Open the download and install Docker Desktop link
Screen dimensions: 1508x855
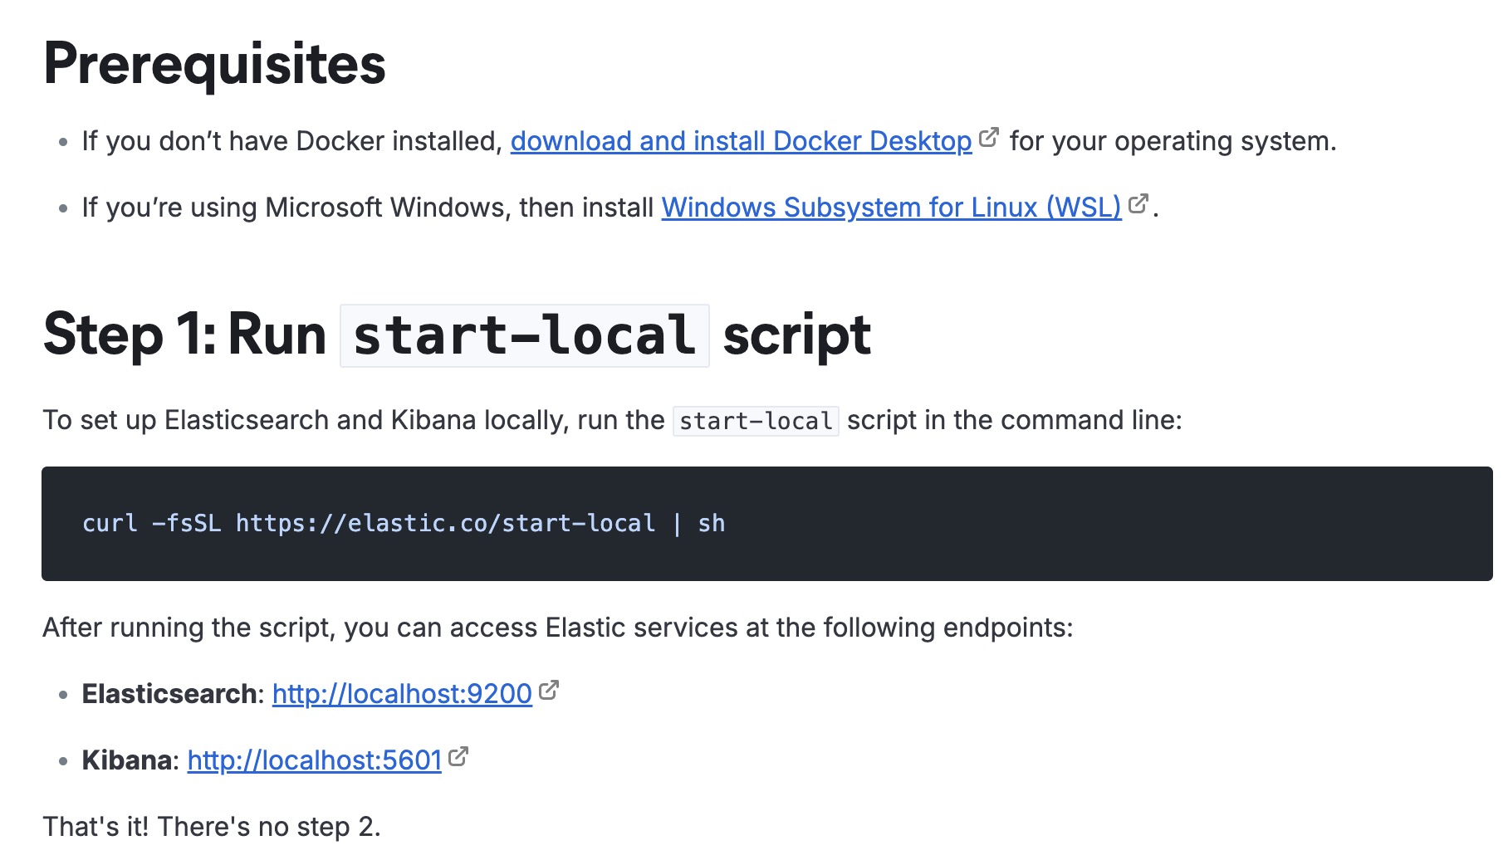[x=741, y=141]
